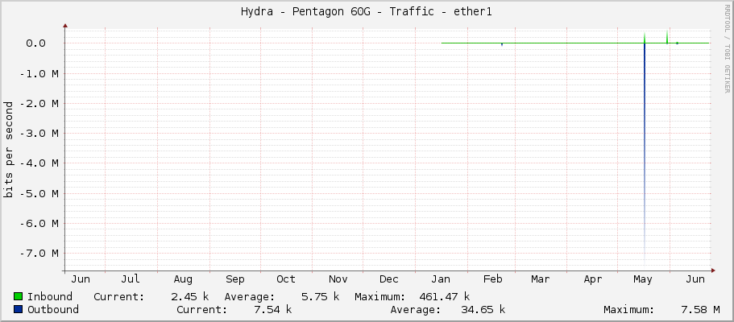Click the 'Dec' x-axis label

pos(389,279)
